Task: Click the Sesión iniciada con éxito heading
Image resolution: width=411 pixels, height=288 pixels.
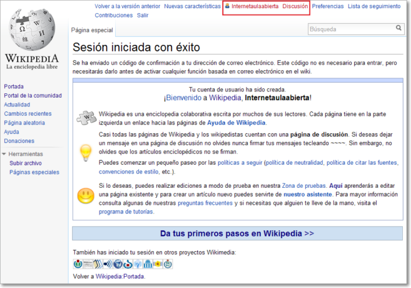Action: click(136, 47)
